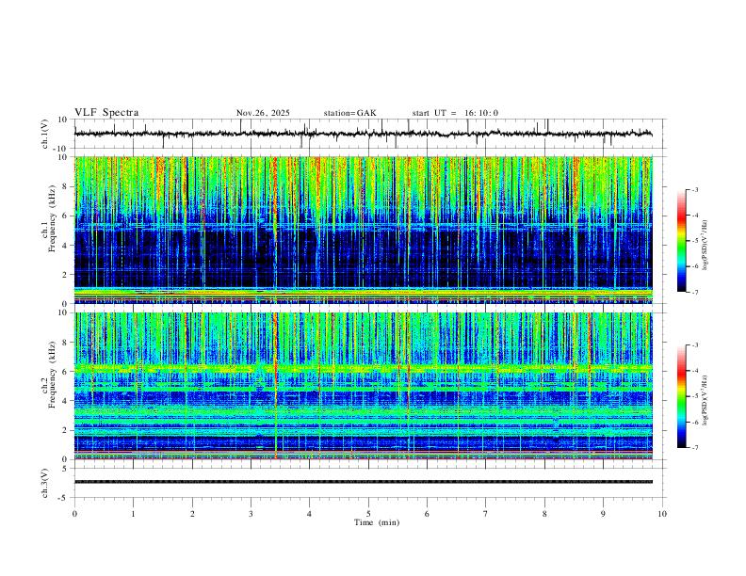Click the ch.2 spectrogram panel
746x576 pixels.
click(363, 386)
